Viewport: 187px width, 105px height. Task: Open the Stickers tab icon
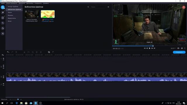3,28
